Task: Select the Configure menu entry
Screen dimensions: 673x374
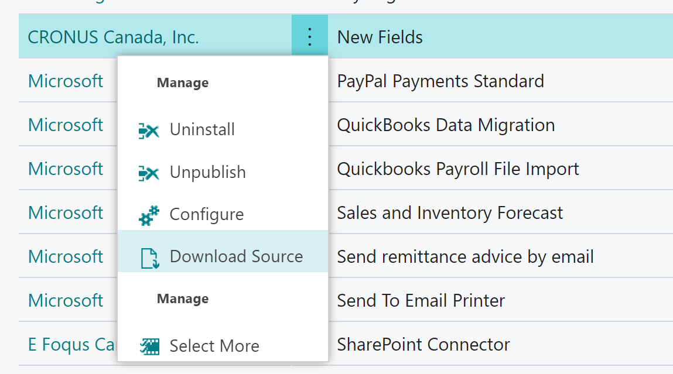Action: coord(223,214)
